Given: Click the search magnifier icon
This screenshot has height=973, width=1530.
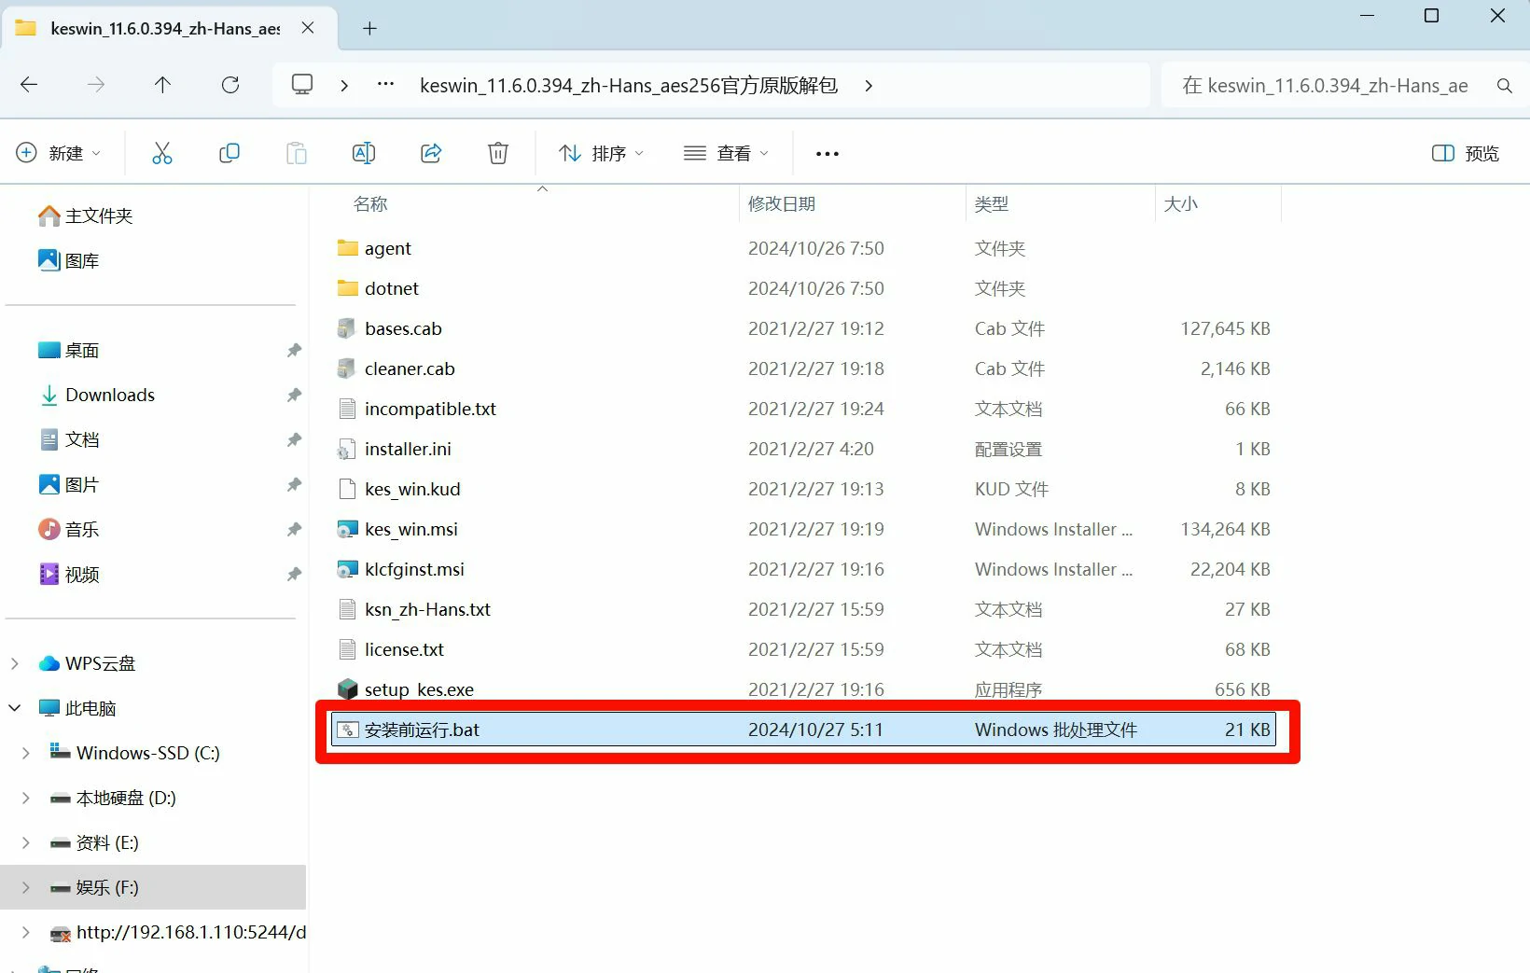Looking at the screenshot, I should coord(1504,86).
